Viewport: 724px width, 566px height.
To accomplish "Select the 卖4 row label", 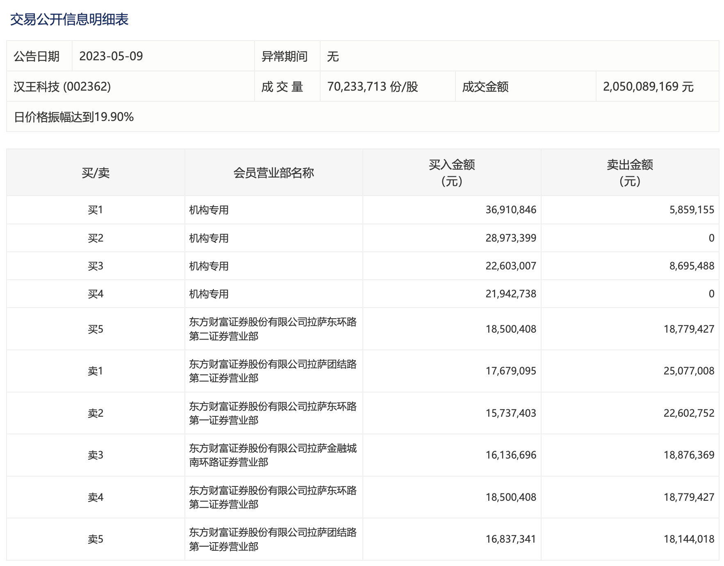I will 96,497.
